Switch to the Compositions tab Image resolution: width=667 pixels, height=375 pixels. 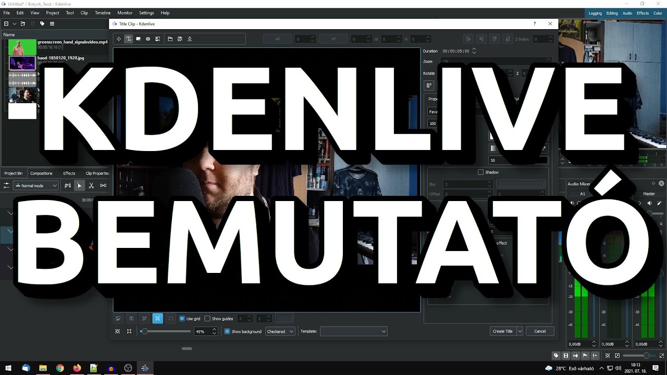(x=41, y=173)
